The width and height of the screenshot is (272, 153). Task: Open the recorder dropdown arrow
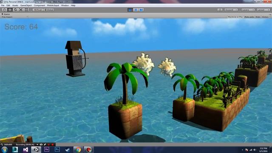[37, 144]
